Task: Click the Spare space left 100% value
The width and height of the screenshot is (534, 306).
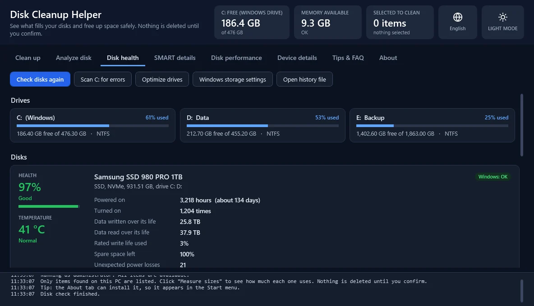Action: click(187, 254)
